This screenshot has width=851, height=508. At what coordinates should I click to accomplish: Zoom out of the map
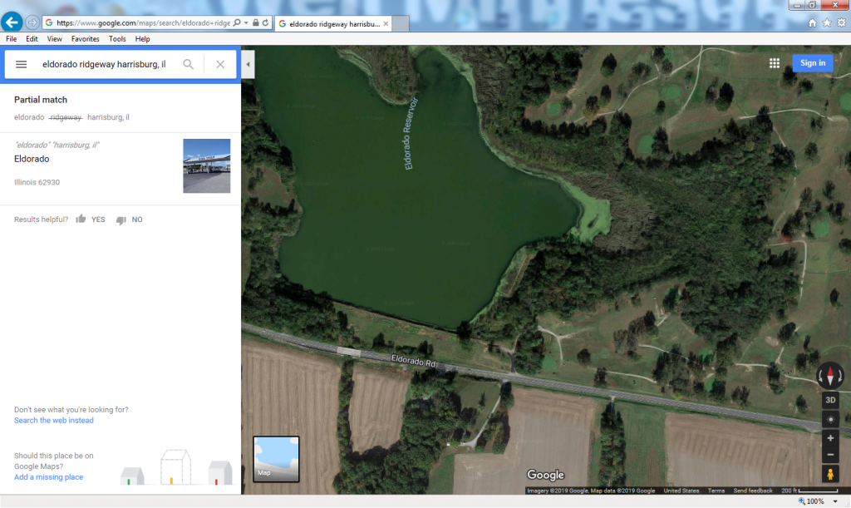click(x=830, y=455)
